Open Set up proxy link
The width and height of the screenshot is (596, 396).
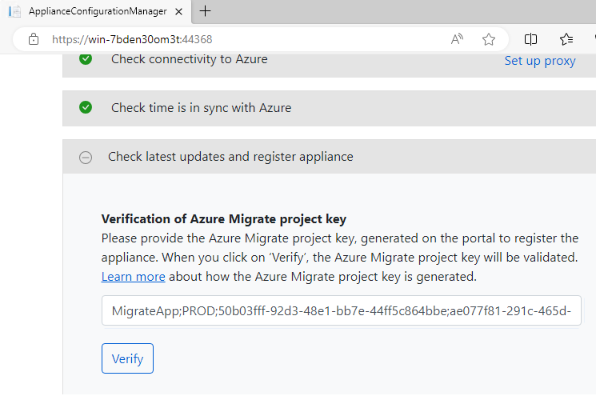(x=540, y=61)
